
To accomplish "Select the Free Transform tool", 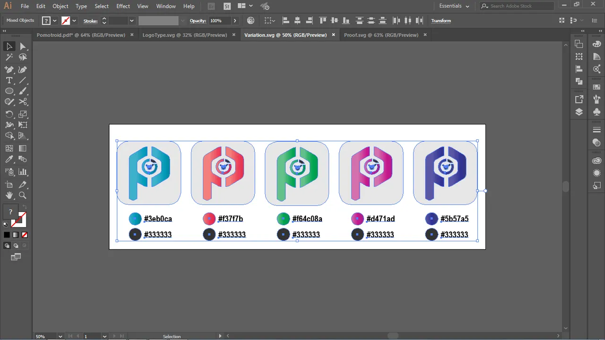I will (x=23, y=125).
